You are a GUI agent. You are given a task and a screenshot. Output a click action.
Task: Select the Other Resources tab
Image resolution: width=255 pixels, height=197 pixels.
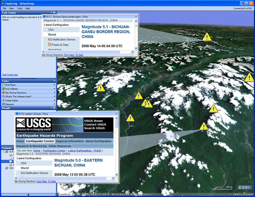coord(60,146)
